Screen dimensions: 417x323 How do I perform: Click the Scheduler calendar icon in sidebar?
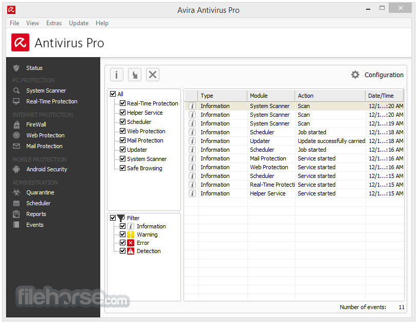[16, 203]
